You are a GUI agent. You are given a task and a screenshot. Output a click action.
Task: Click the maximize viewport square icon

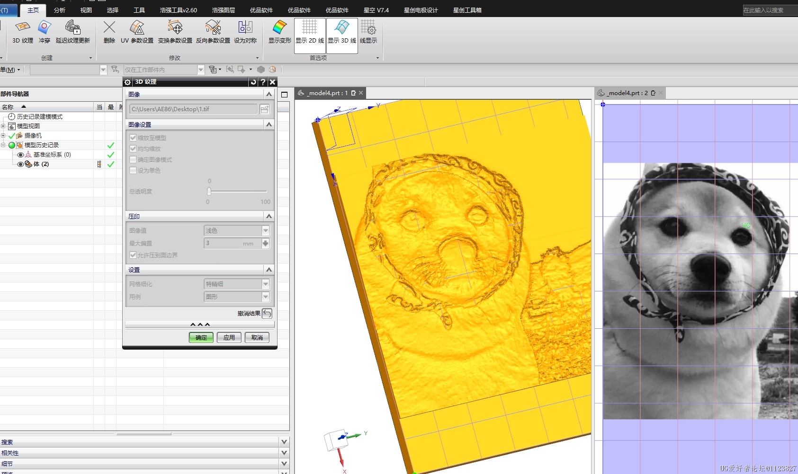coord(284,94)
